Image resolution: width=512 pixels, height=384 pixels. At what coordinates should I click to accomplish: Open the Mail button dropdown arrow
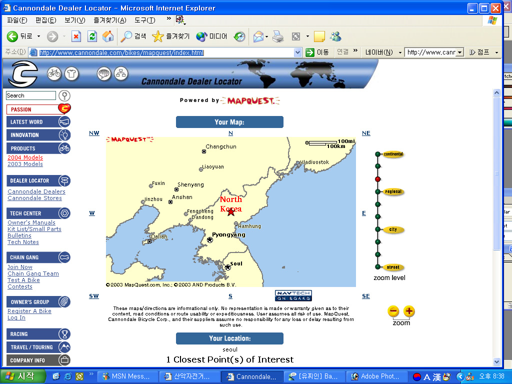[x=267, y=36]
